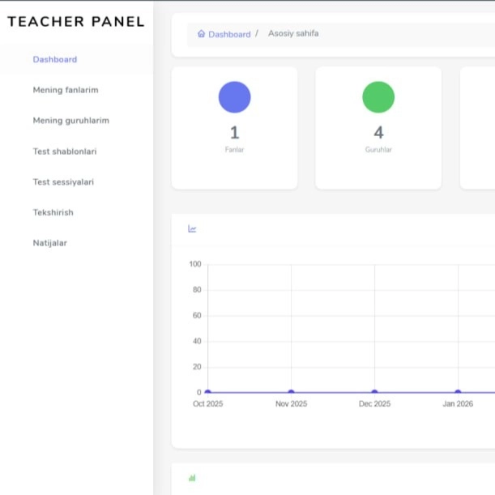This screenshot has height=495, width=495.
Task: Open Mening fanlarim menu item
Action: pos(66,90)
